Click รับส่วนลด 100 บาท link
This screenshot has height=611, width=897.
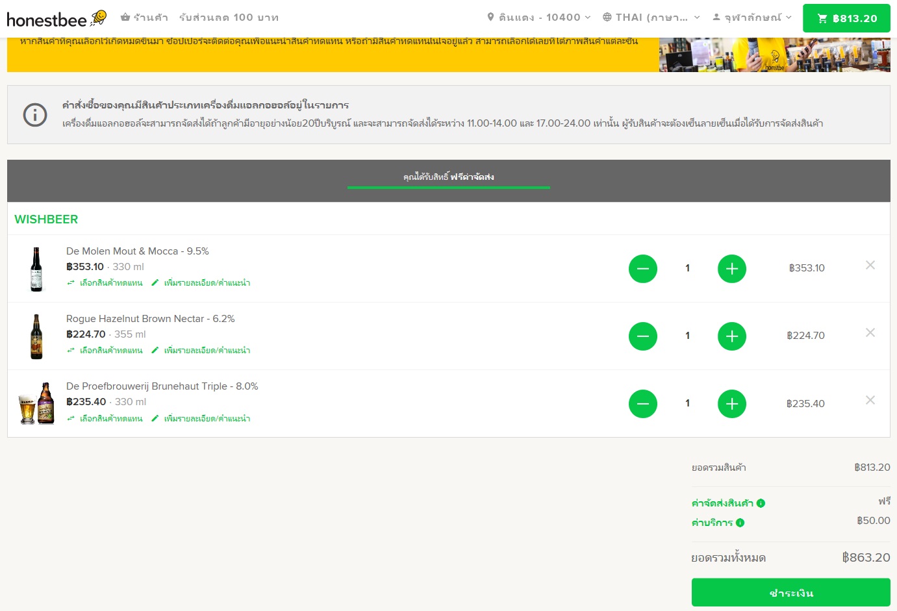point(229,18)
